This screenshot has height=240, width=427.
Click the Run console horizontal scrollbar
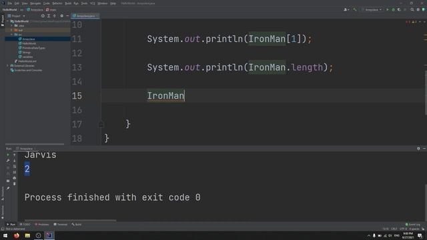(x=70, y=220)
